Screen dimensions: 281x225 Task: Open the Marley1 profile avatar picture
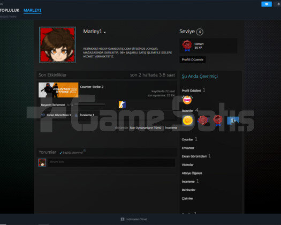tap(57, 45)
